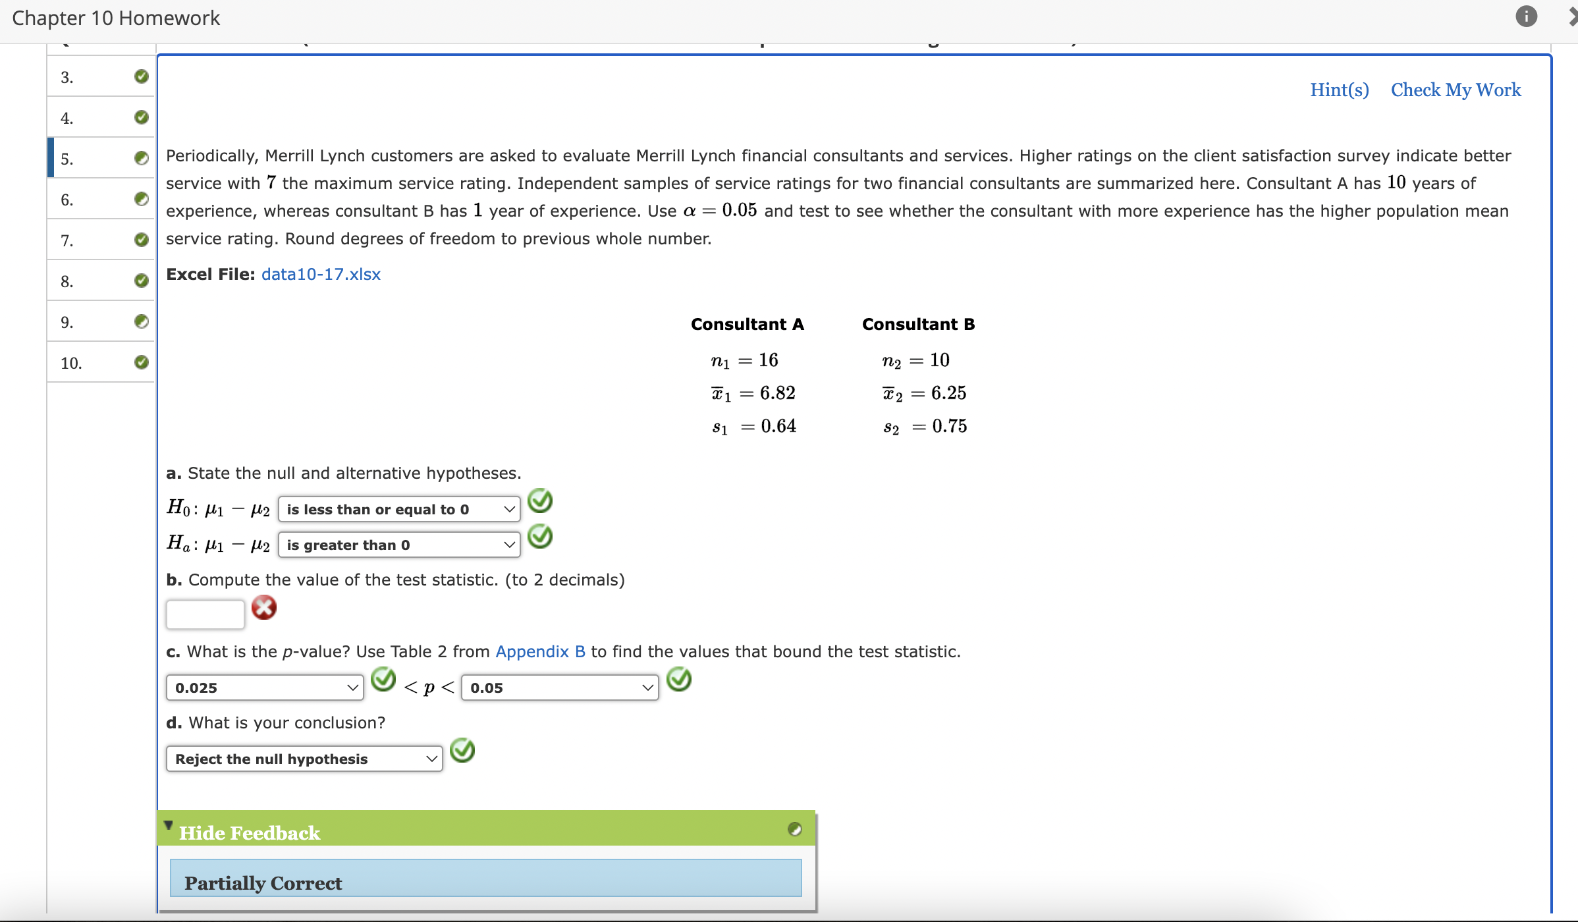
Task: Click the partial circle icon on Hide Feedback bar
Action: click(796, 828)
